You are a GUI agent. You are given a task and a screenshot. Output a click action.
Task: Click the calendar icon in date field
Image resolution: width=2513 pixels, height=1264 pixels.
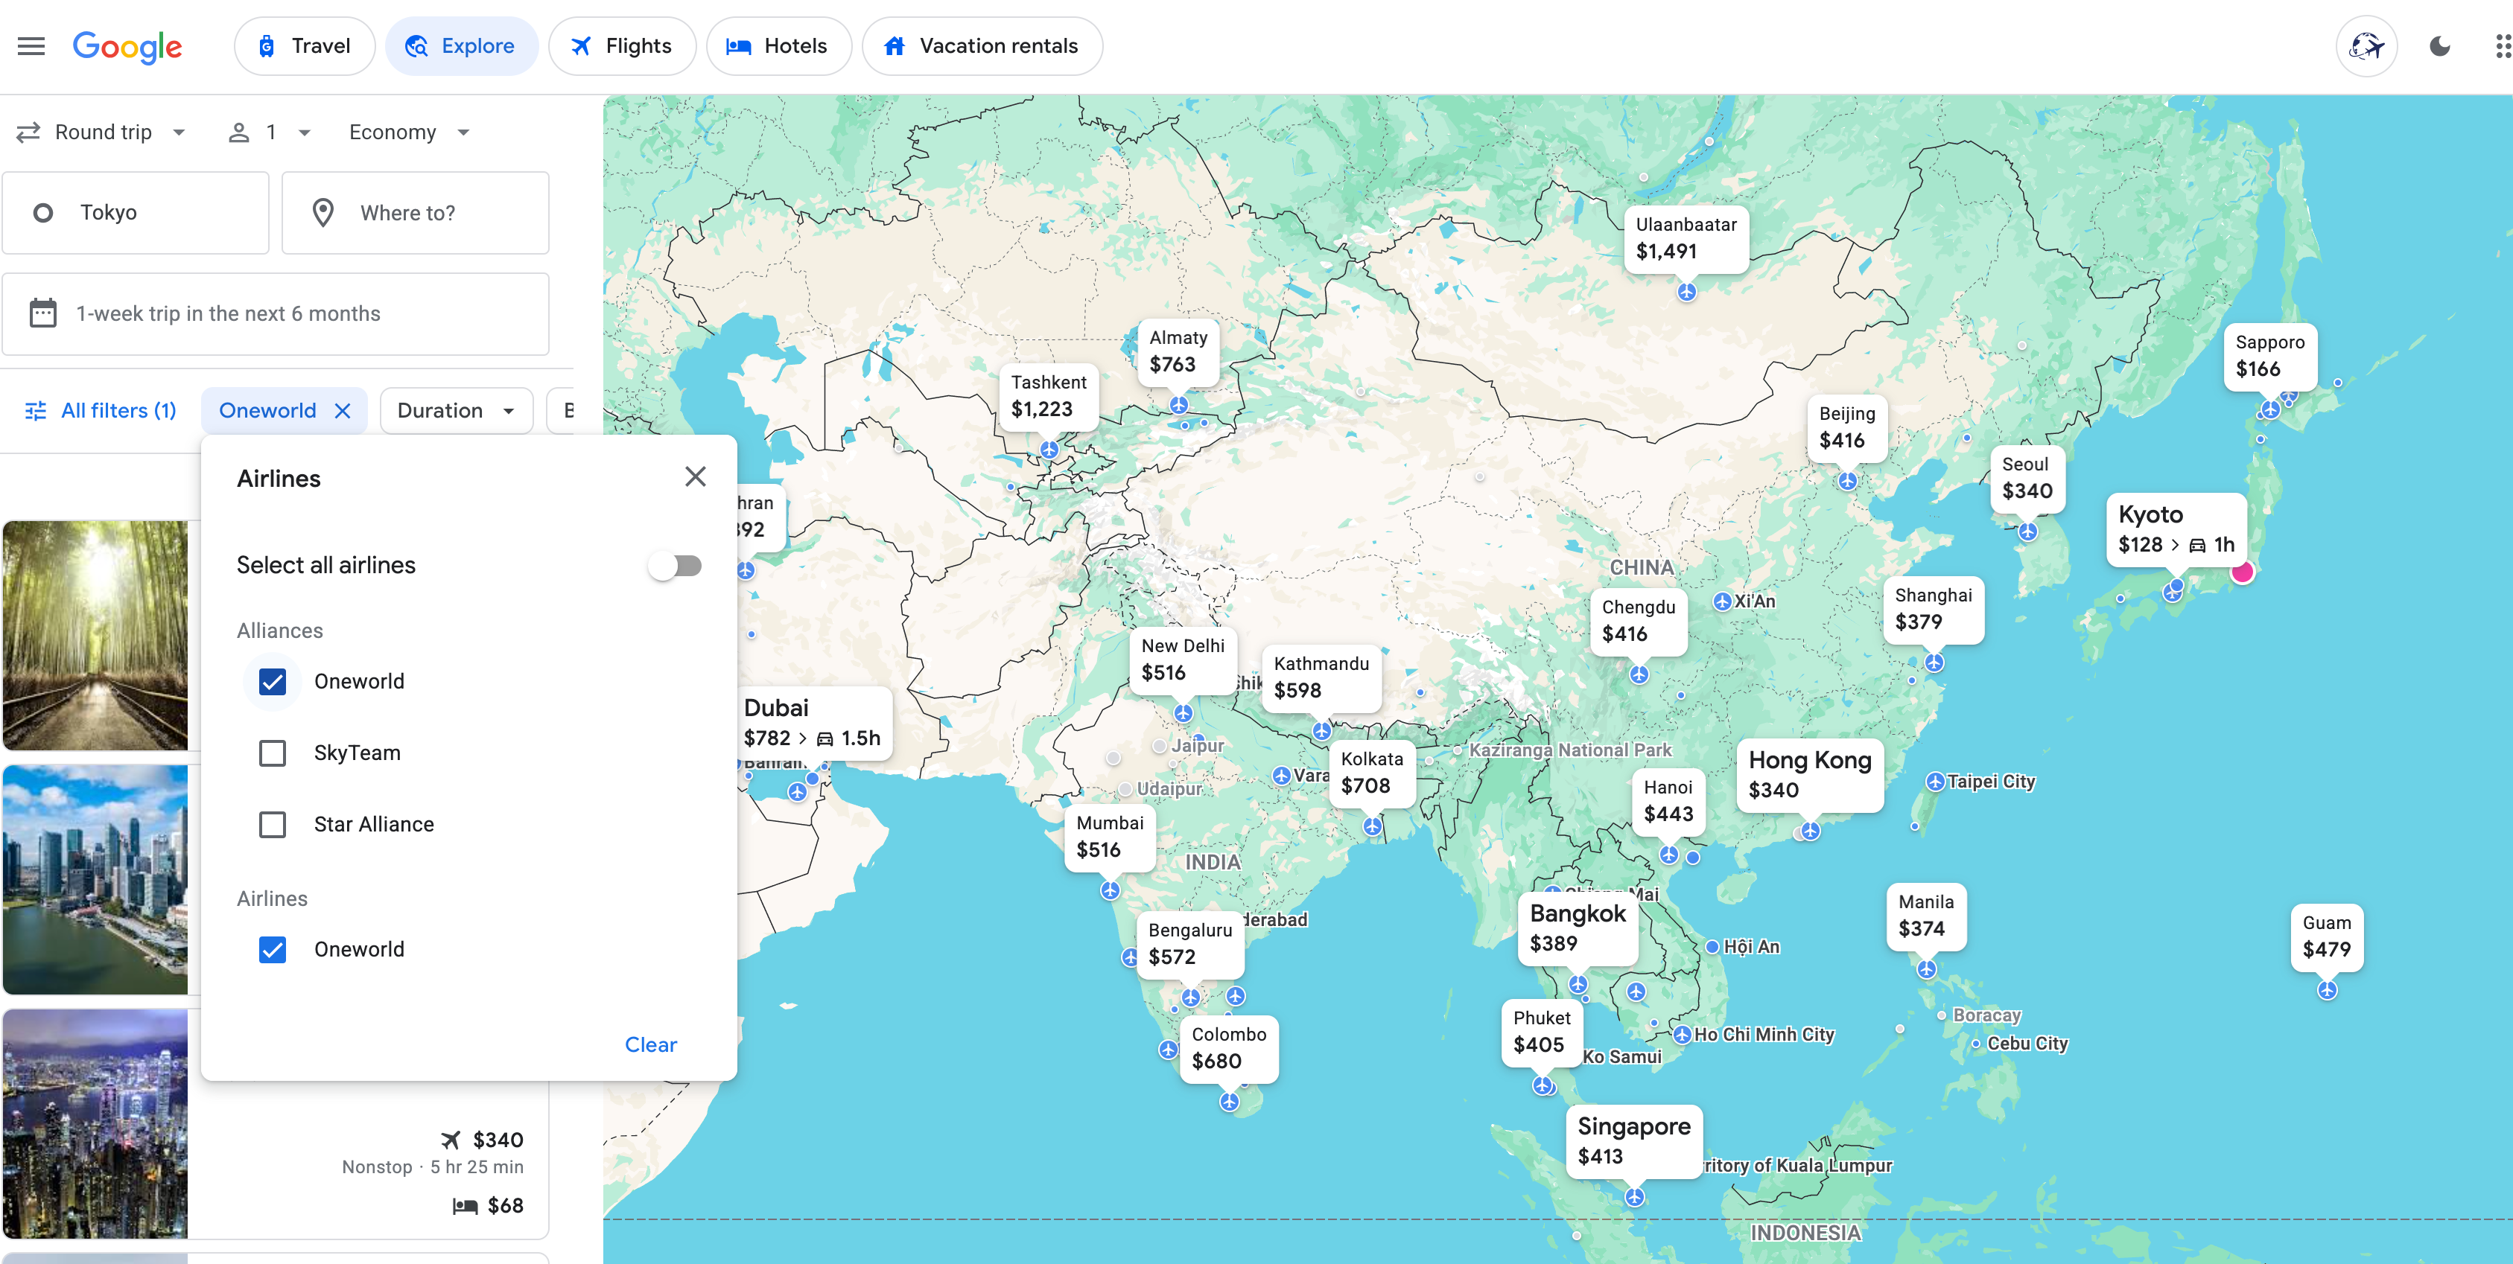click(43, 313)
